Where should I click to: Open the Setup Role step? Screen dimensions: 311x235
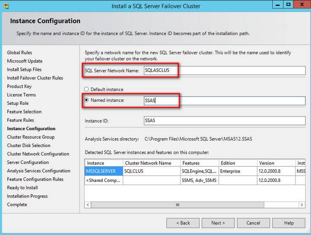click(x=18, y=103)
